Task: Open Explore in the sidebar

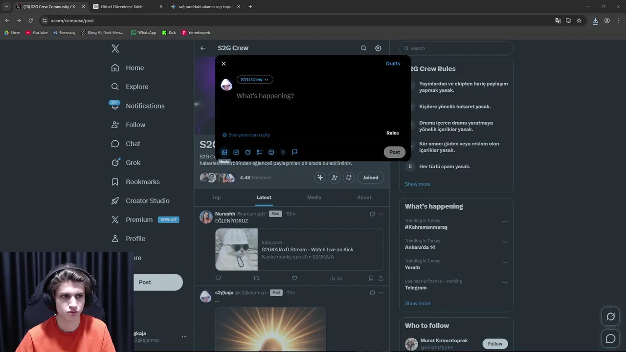Action: (x=130, y=87)
